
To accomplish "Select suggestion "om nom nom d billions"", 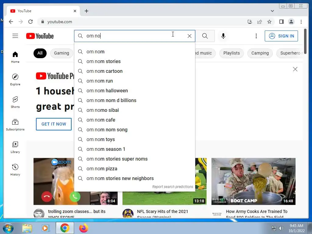I will click(x=135, y=101).
